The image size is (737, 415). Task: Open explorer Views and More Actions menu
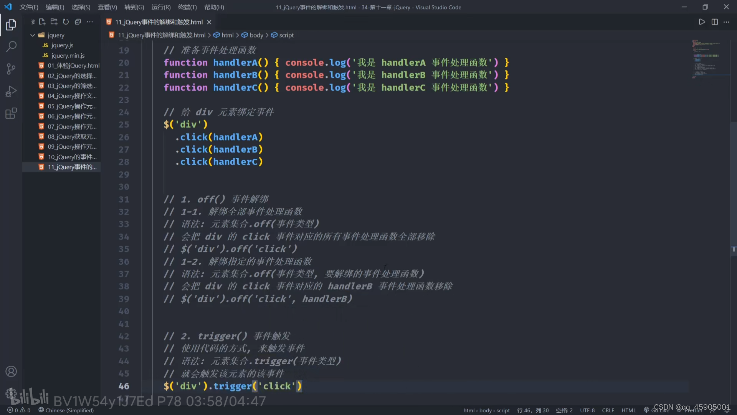coord(90,22)
